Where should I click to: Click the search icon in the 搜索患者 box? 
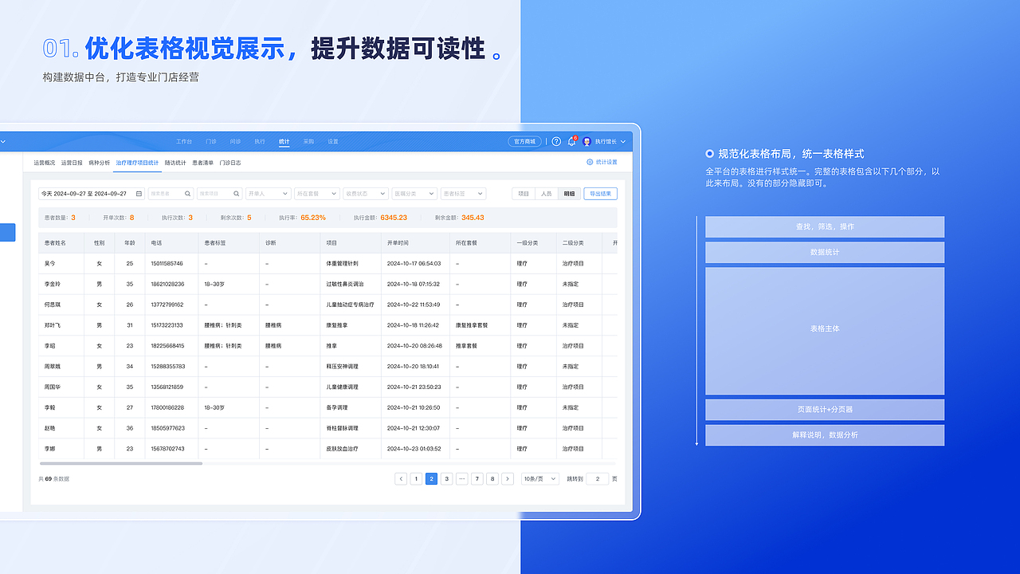[187, 194]
